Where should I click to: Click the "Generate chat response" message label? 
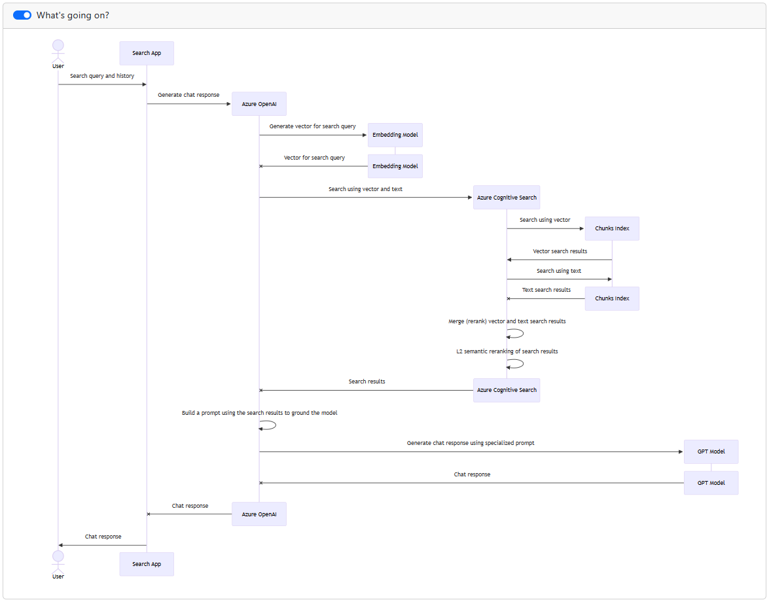click(x=189, y=95)
